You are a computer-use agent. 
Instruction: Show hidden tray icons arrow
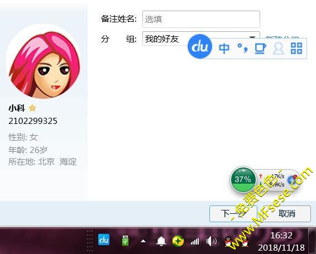(143, 241)
